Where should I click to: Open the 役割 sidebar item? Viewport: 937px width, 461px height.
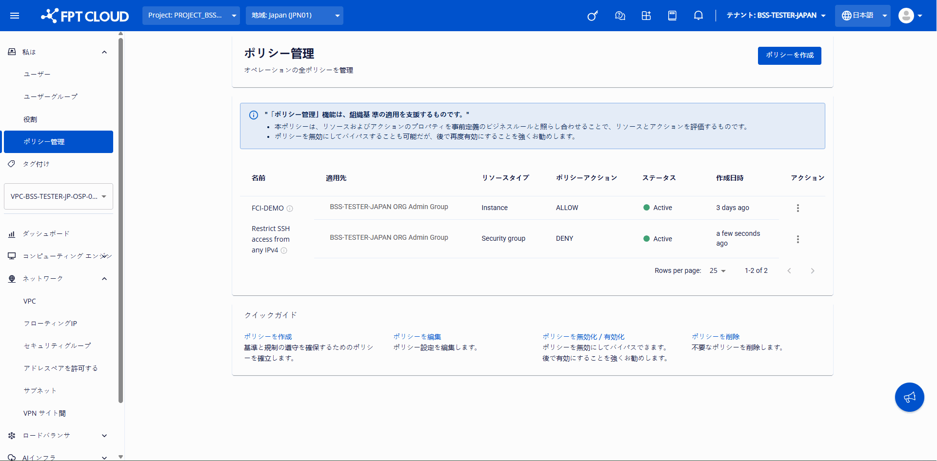point(30,119)
